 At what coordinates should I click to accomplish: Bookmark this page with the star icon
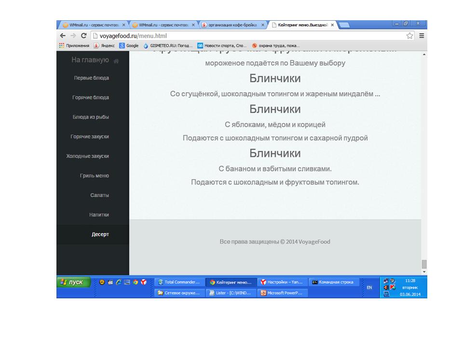tap(409, 36)
